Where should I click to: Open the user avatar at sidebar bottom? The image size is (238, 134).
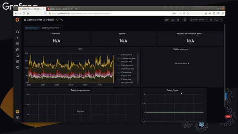point(17,112)
